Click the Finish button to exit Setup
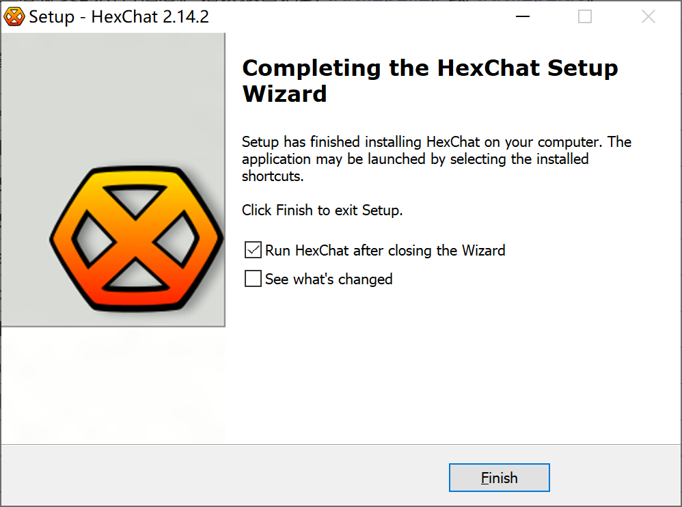Image resolution: width=682 pixels, height=507 pixels. (500, 478)
